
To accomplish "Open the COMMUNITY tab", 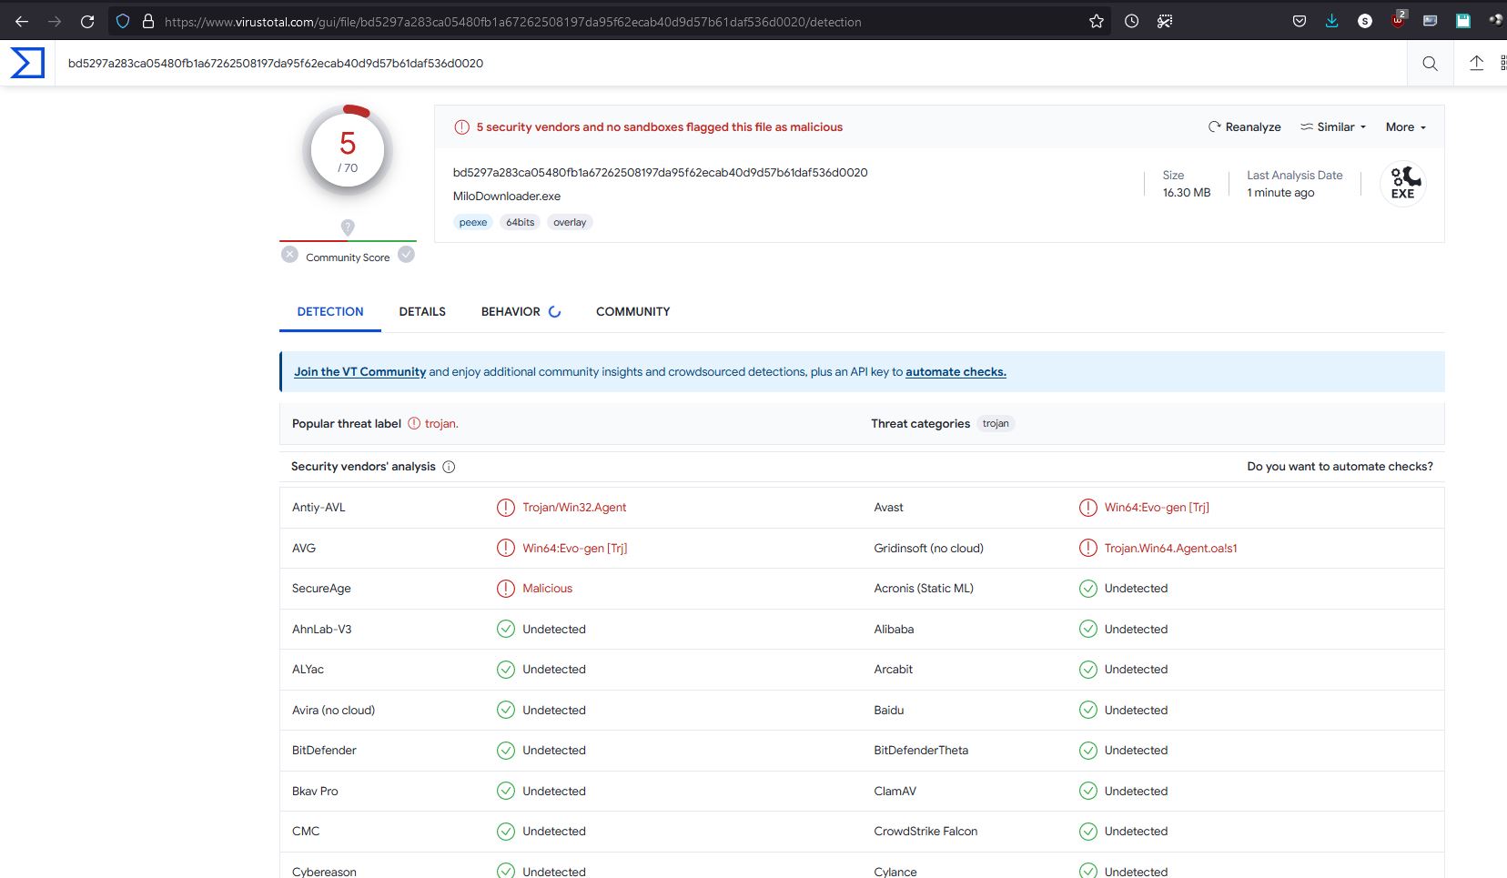I will tap(633, 311).
